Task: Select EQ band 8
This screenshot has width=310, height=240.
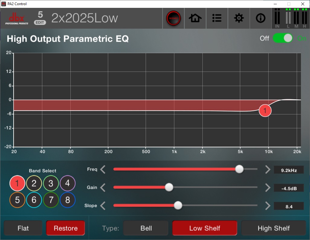Action: (x=68, y=200)
